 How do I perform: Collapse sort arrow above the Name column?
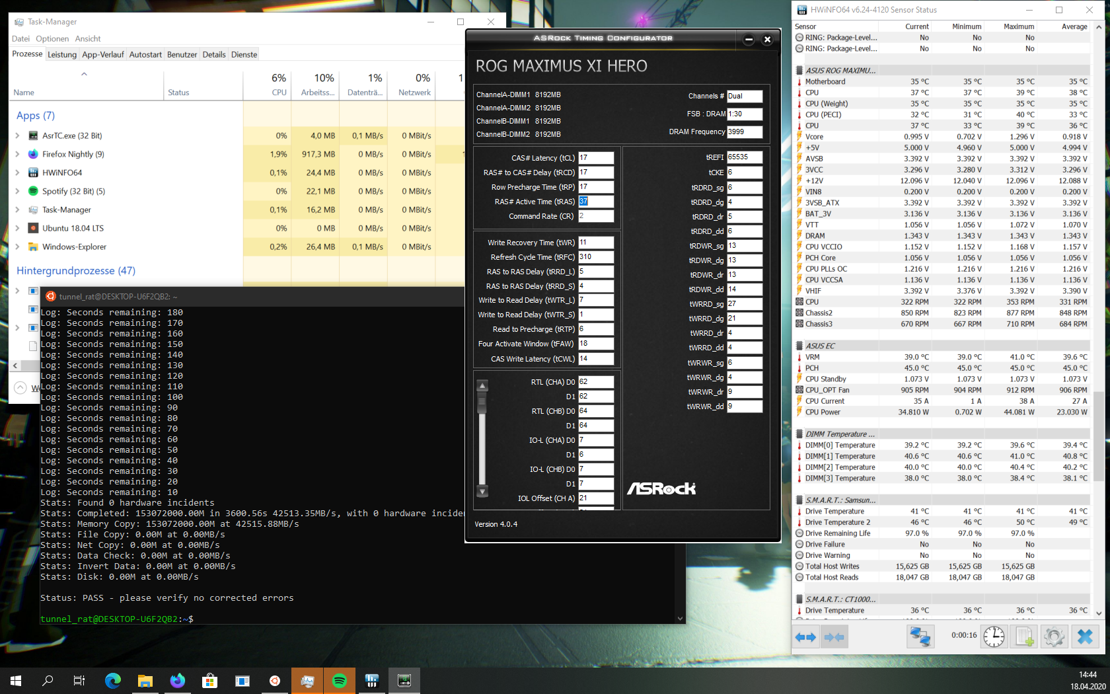coord(84,74)
